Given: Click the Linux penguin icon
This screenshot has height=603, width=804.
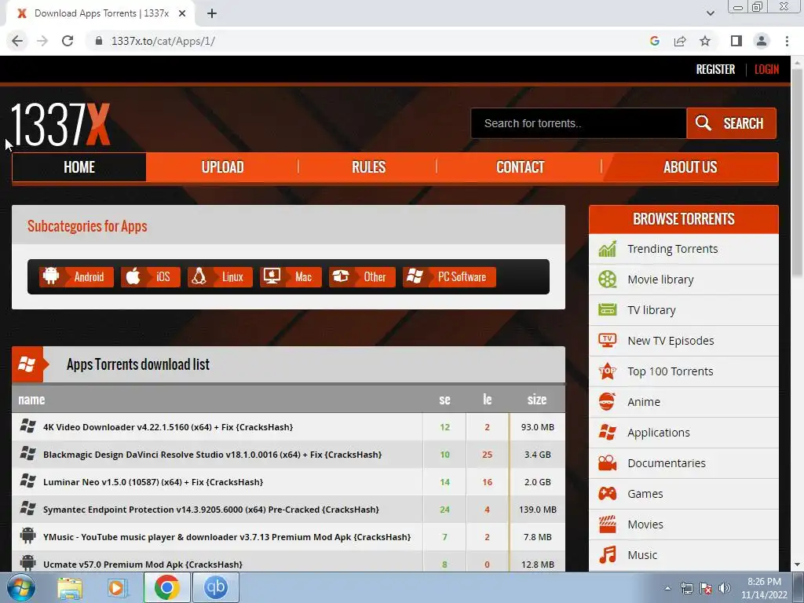Looking at the screenshot, I should 199,276.
